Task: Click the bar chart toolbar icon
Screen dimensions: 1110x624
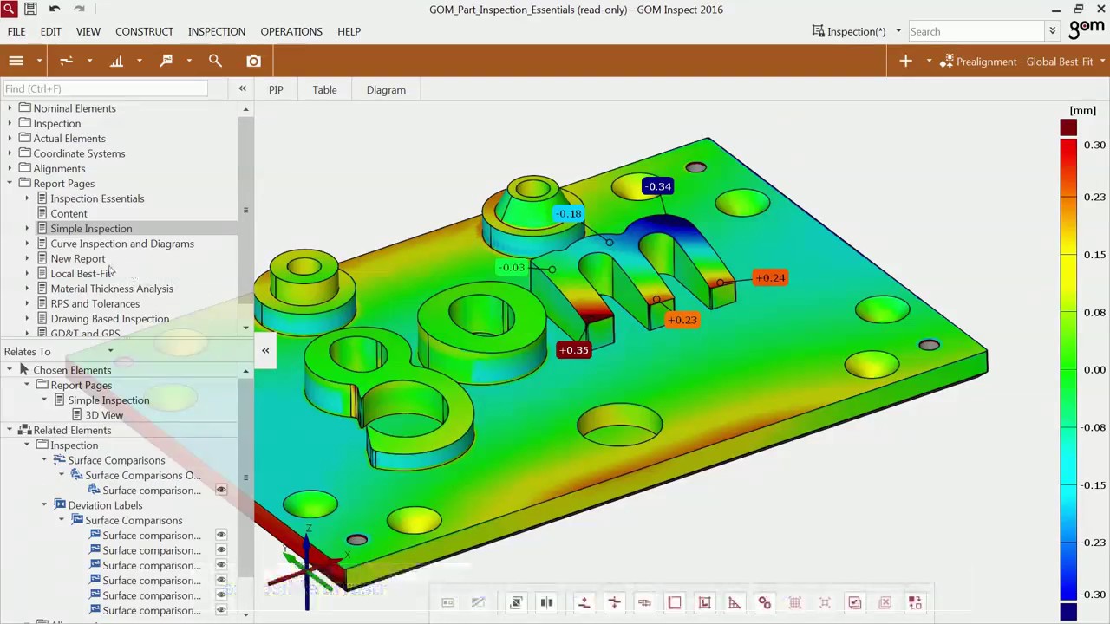Action: click(116, 61)
